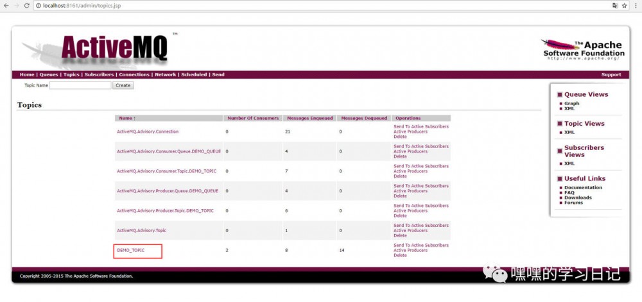Open the Send page

click(218, 75)
